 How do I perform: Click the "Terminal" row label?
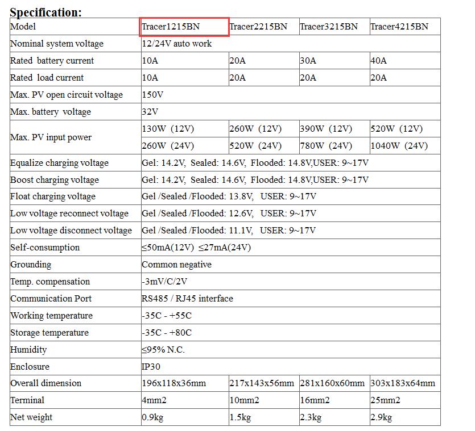tap(27, 400)
